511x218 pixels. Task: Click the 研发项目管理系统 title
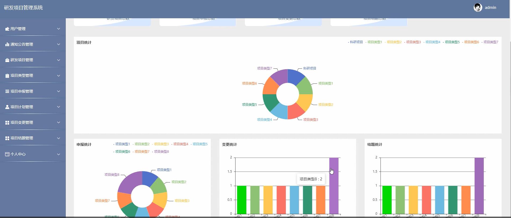point(23,8)
